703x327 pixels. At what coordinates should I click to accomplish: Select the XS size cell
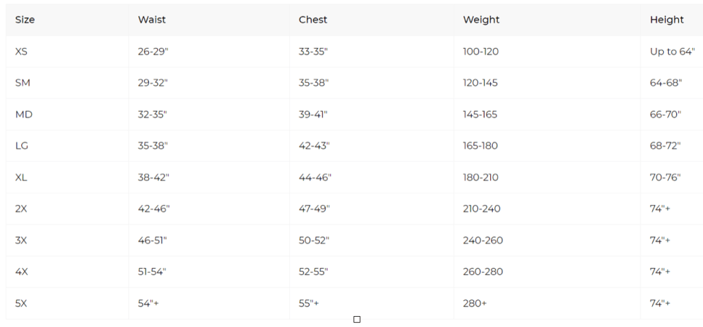[21, 51]
